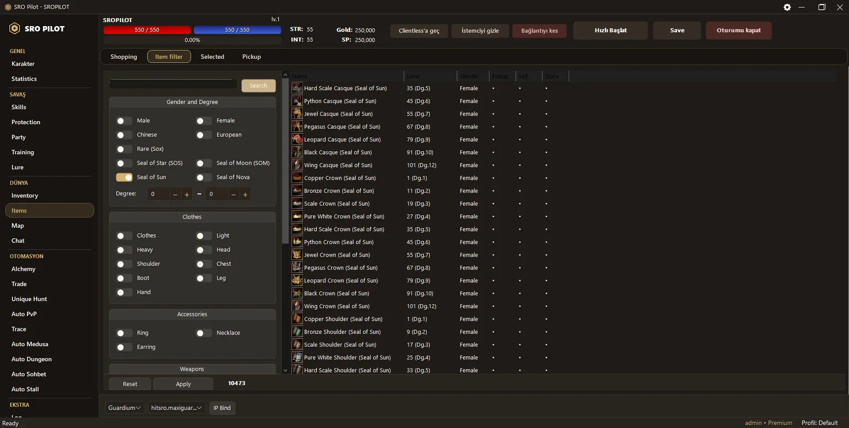Image resolution: width=849 pixels, height=428 pixels.
Task: Select Jewel Crown item icon
Action: (x=297, y=255)
